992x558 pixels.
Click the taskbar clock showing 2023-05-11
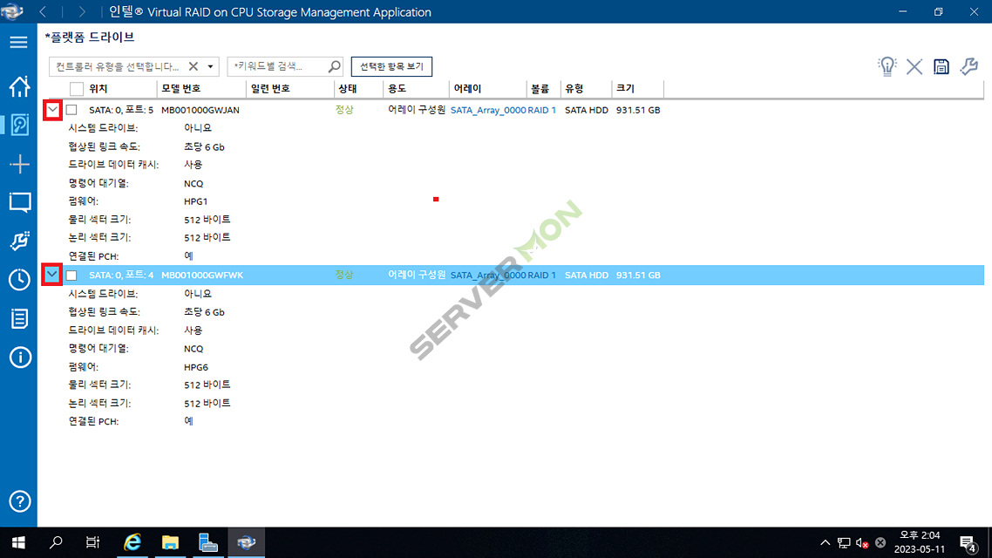pyautogui.click(x=920, y=543)
